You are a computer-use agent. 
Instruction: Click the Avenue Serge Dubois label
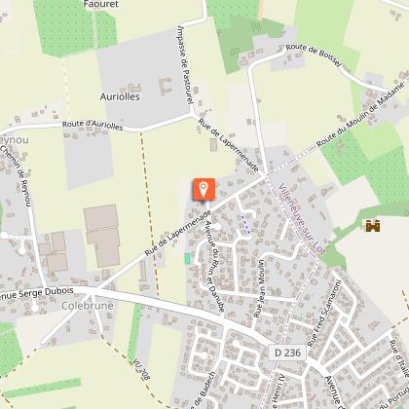(x=37, y=293)
